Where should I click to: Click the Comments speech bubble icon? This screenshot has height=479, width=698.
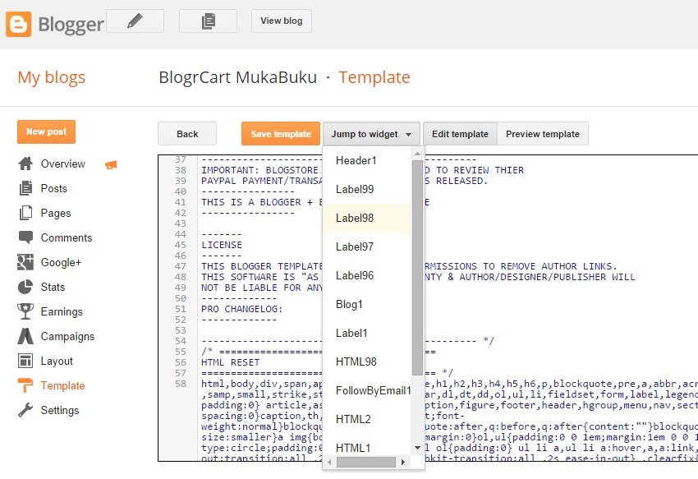tap(25, 237)
